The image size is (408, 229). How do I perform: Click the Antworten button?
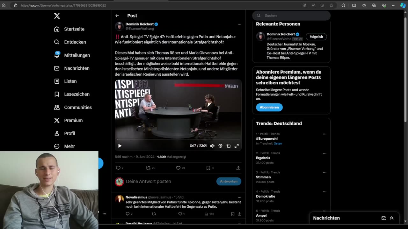pos(229,181)
